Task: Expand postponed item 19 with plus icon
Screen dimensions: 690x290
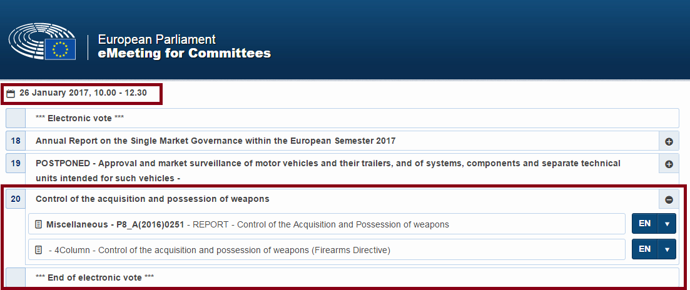Action: 669,164
